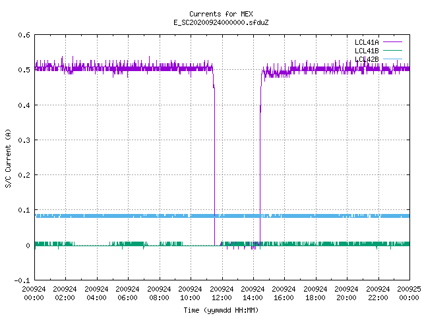This screenshot has height=316, width=422.
Task: Click the 04:00 time tick label
Action: [96, 298]
